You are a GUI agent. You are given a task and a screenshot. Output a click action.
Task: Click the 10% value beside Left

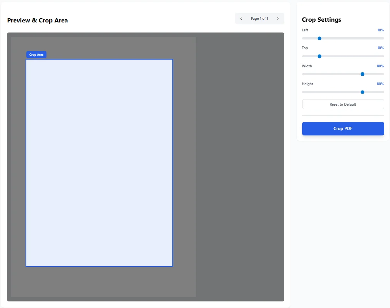(380, 30)
